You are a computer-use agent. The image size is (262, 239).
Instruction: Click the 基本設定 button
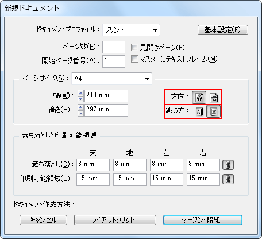pyautogui.click(x=223, y=30)
